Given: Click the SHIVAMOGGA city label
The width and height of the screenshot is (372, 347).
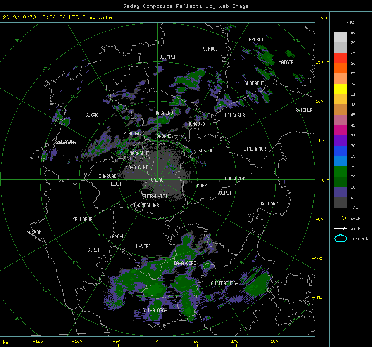Looking at the screenshot, I should click(155, 310).
